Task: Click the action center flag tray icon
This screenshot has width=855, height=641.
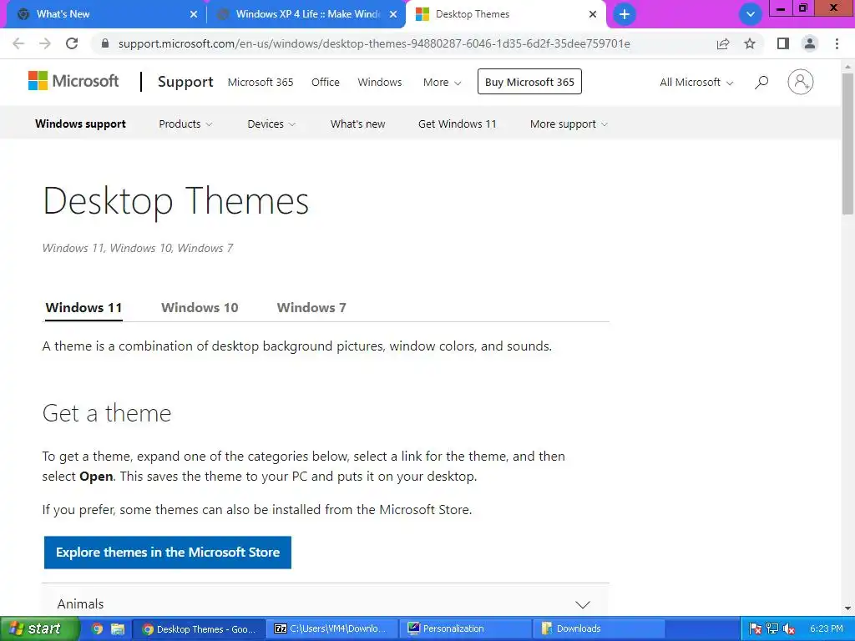Action: [x=755, y=629]
